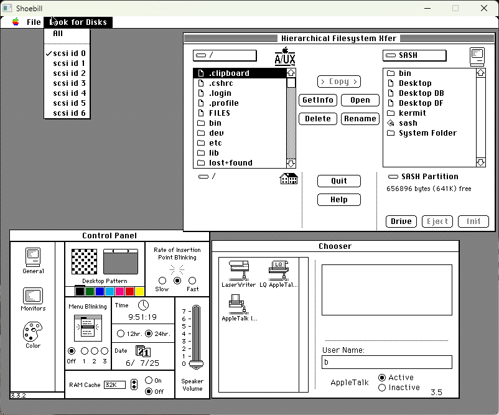Click the User Name input field
Screen dimensions: 499x415
click(x=386, y=362)
